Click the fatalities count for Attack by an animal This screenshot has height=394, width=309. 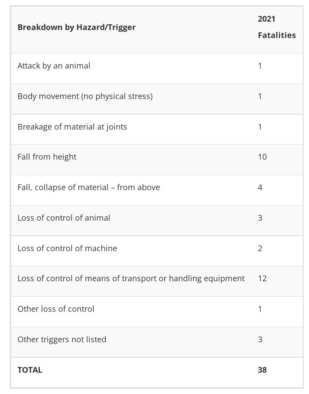(260, 66)
